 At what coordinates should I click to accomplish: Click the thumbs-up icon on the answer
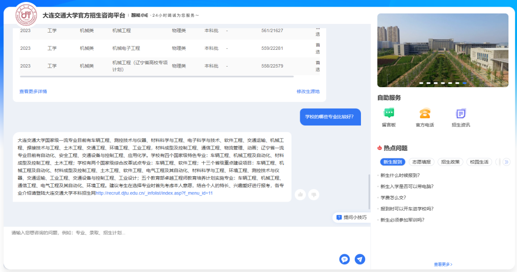[300, 194]
